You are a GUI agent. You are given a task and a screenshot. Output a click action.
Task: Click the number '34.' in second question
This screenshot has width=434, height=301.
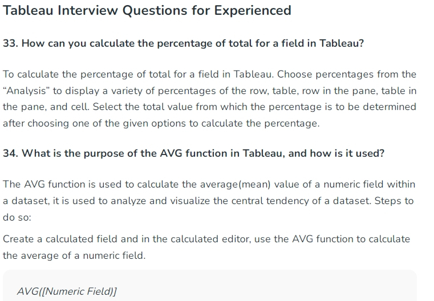click(x=10, y=153)
